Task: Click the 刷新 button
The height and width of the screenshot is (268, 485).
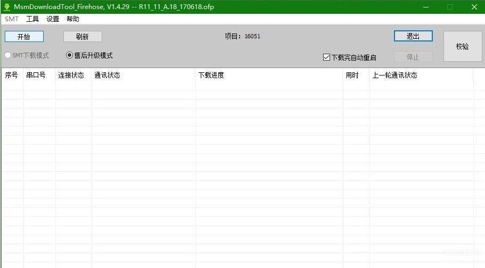Action: pyautogui.click(x=83, y=37)
